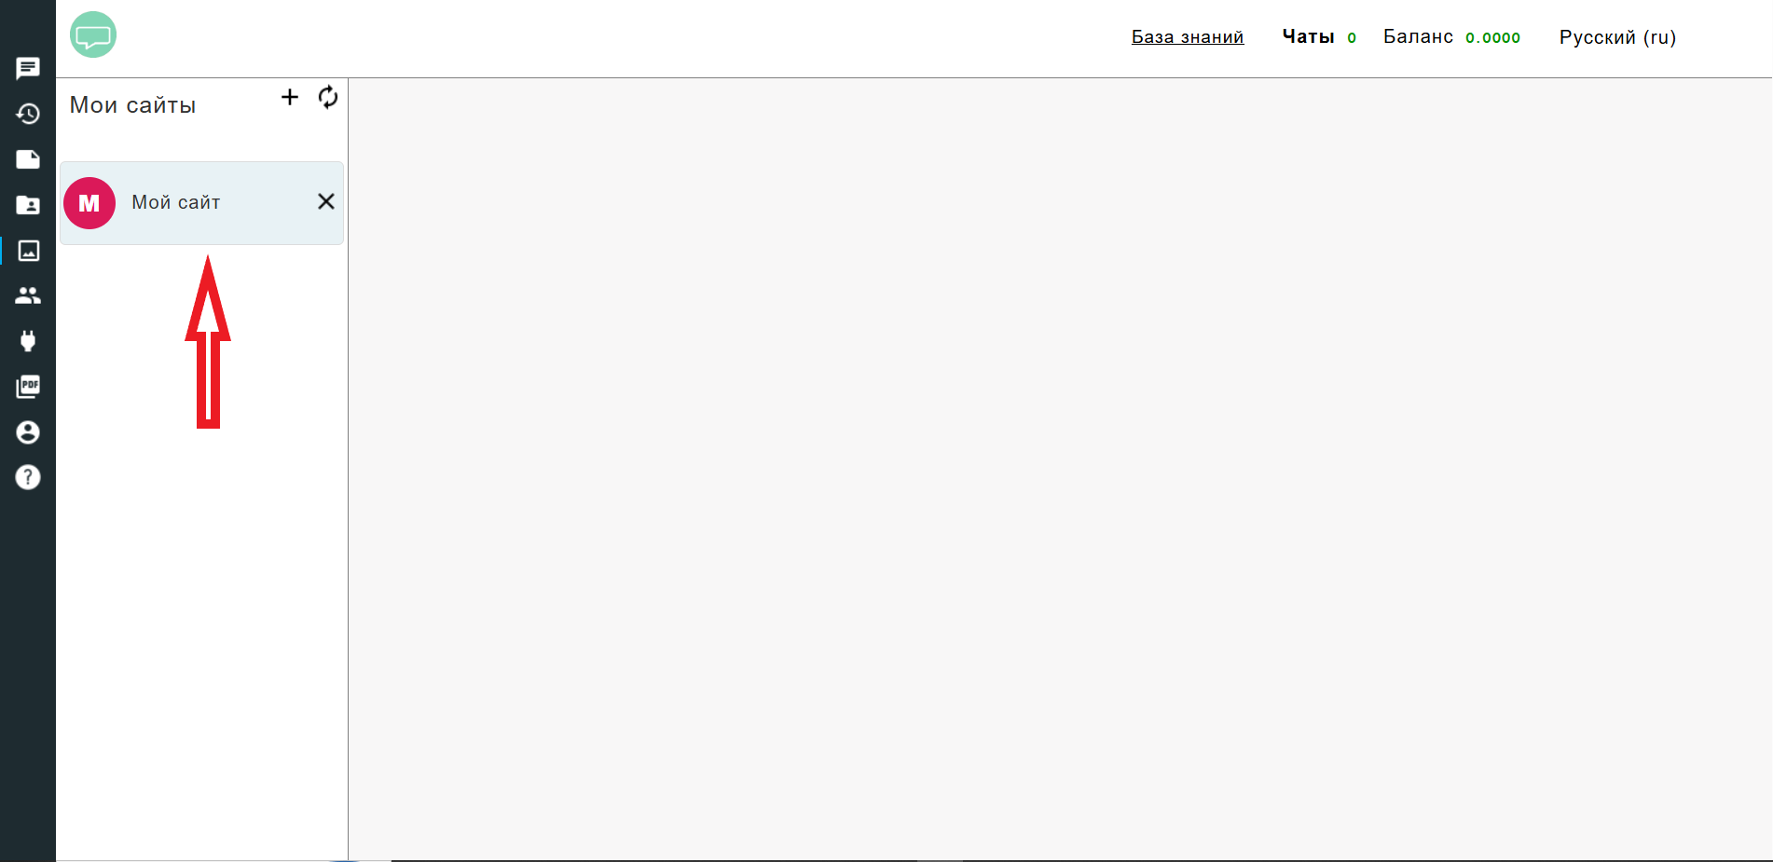The image size is (1773, 862).
Task: Open the plug integrations icon in sidebar
Action: coord(28,341)
